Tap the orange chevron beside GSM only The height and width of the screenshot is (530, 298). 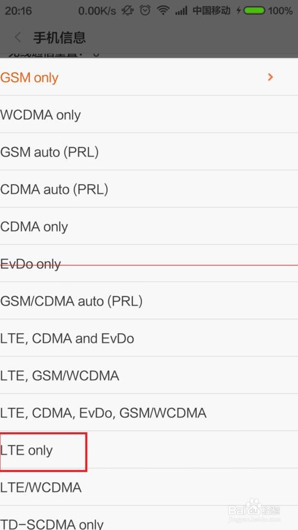[270, 78]
